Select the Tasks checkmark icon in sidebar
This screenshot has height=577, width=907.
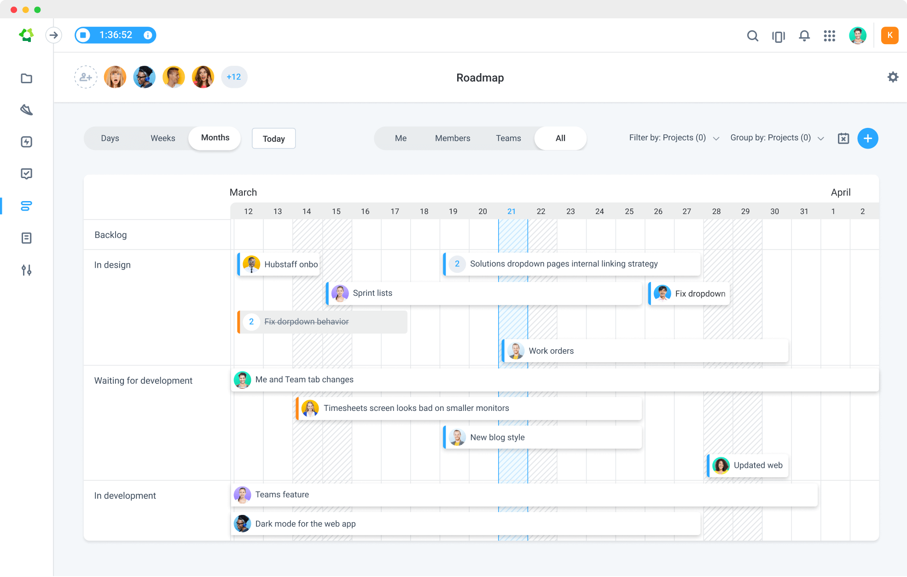click(x=26, y=173)
